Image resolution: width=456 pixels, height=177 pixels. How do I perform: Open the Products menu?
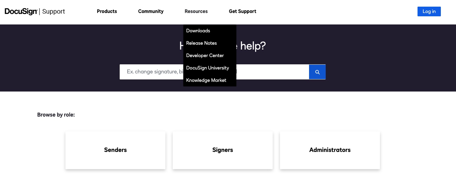click(x=107, y=11)
